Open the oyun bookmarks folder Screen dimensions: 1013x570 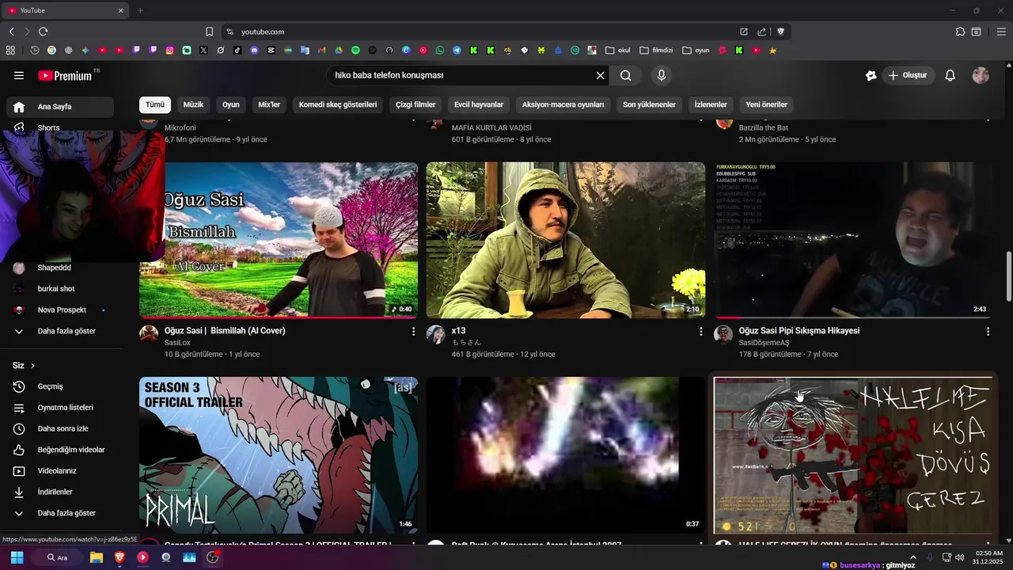(696, 50)
